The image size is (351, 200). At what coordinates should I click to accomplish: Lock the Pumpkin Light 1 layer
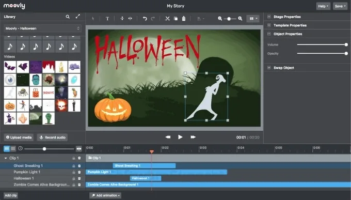[73, 172]
